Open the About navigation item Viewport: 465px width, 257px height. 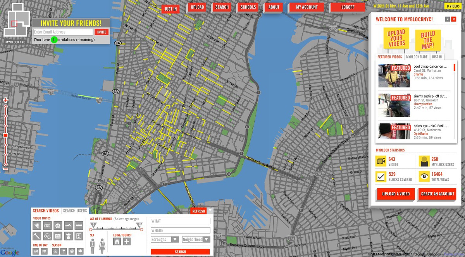[274, 7]
